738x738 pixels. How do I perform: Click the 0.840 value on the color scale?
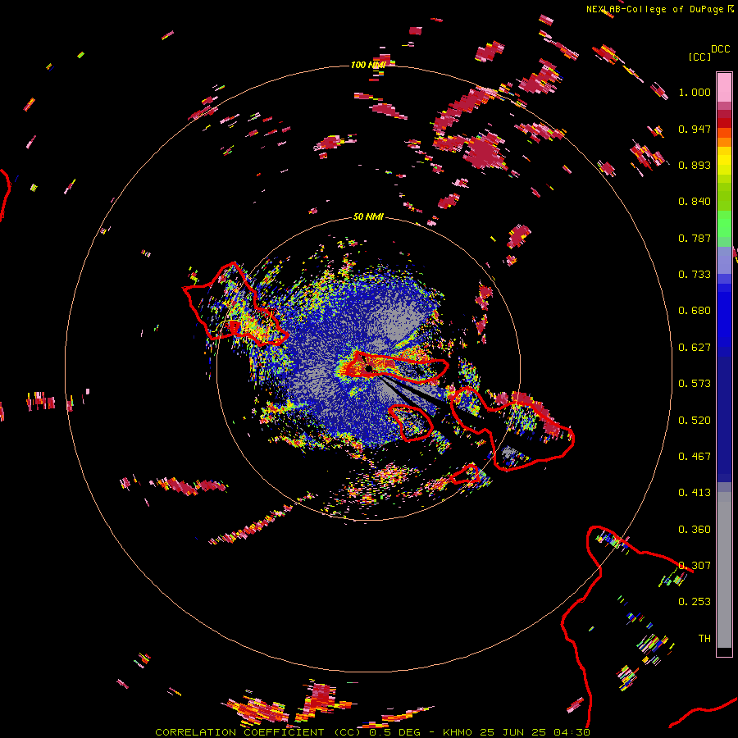click(x=695, y=202)
